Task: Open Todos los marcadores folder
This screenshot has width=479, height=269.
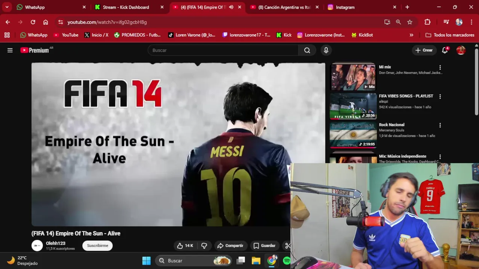Action: coord(450,35)
